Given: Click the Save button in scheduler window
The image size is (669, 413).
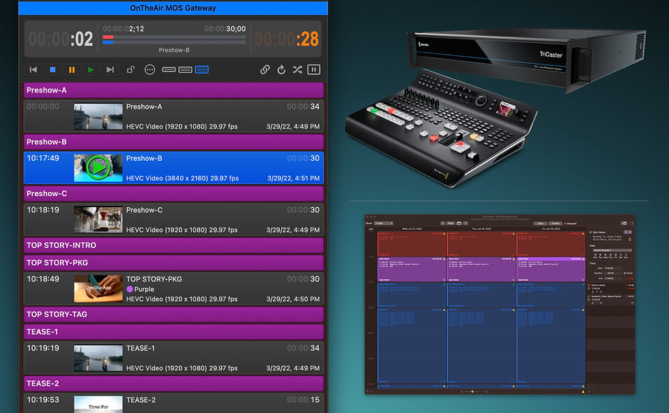Looking at the screenshot, I should pyautogui.click(x=540, y=223).
